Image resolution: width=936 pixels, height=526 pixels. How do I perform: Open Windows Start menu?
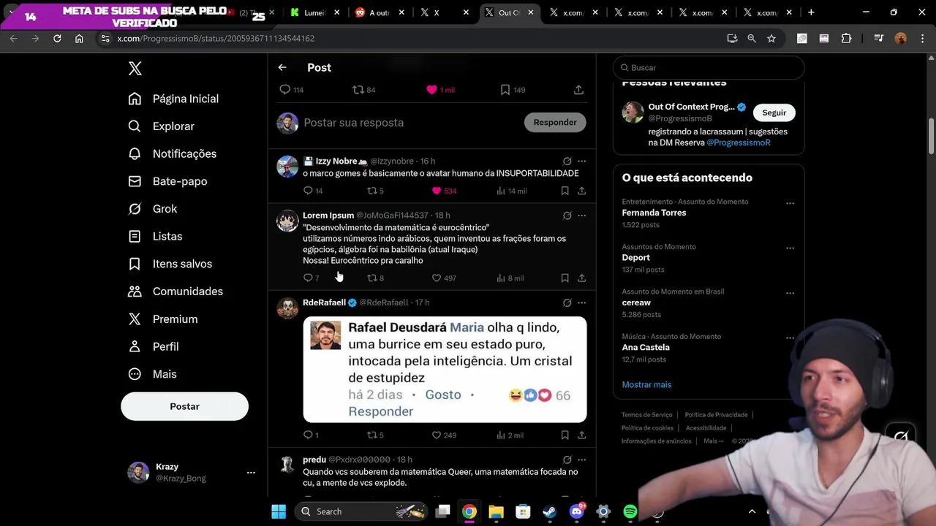point(279,511)
